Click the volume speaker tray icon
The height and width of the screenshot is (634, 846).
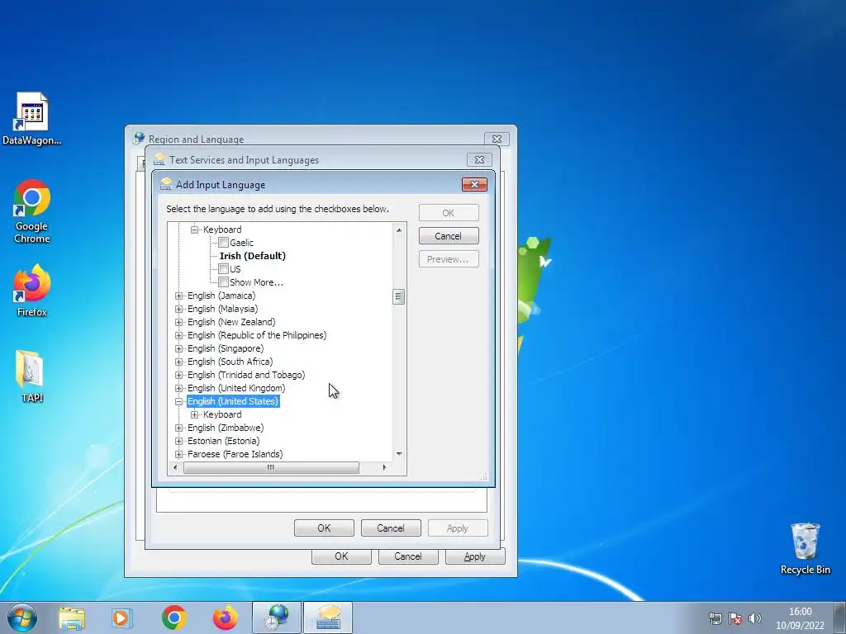tap(755, 618)
